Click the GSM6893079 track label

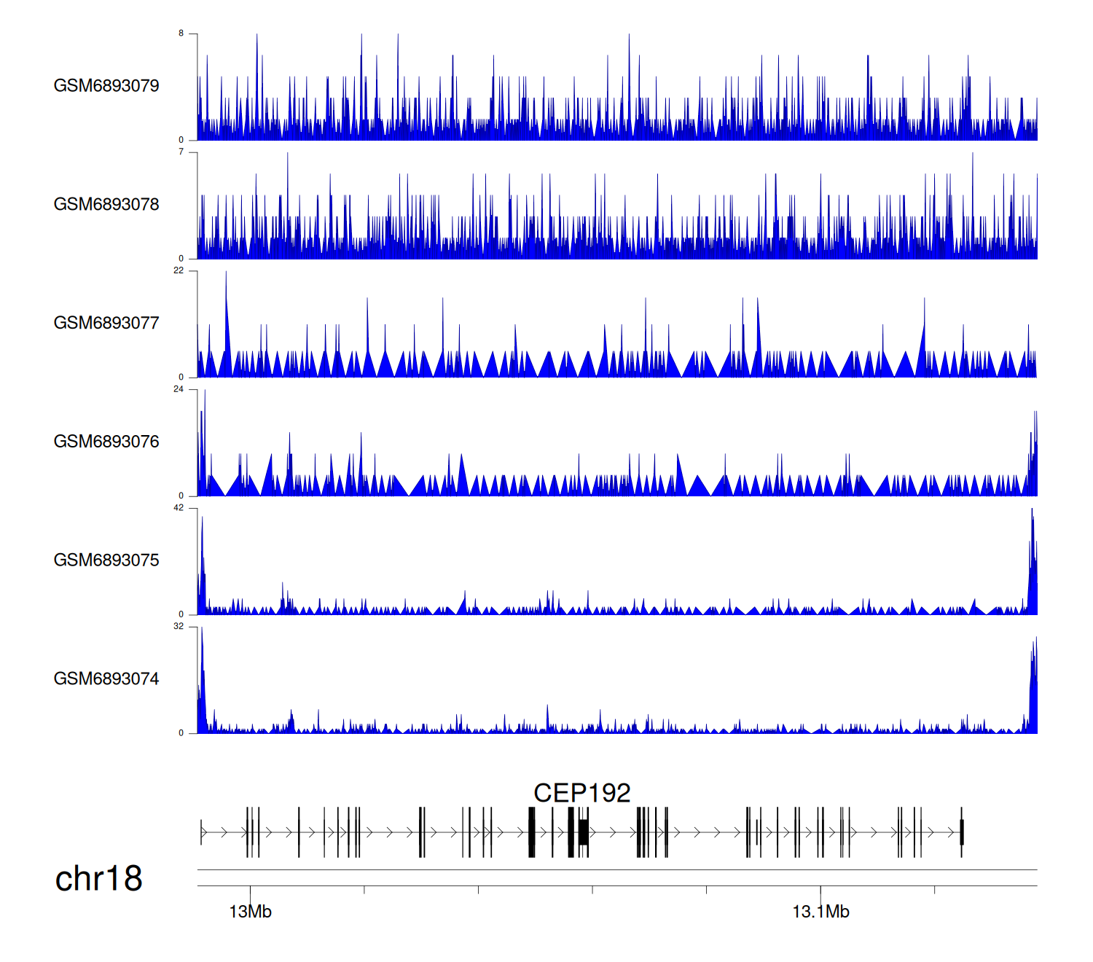106,86
